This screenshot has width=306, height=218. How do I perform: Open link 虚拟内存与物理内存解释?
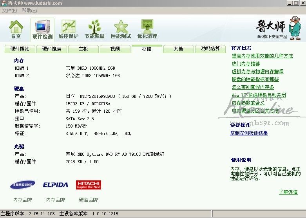257,72
